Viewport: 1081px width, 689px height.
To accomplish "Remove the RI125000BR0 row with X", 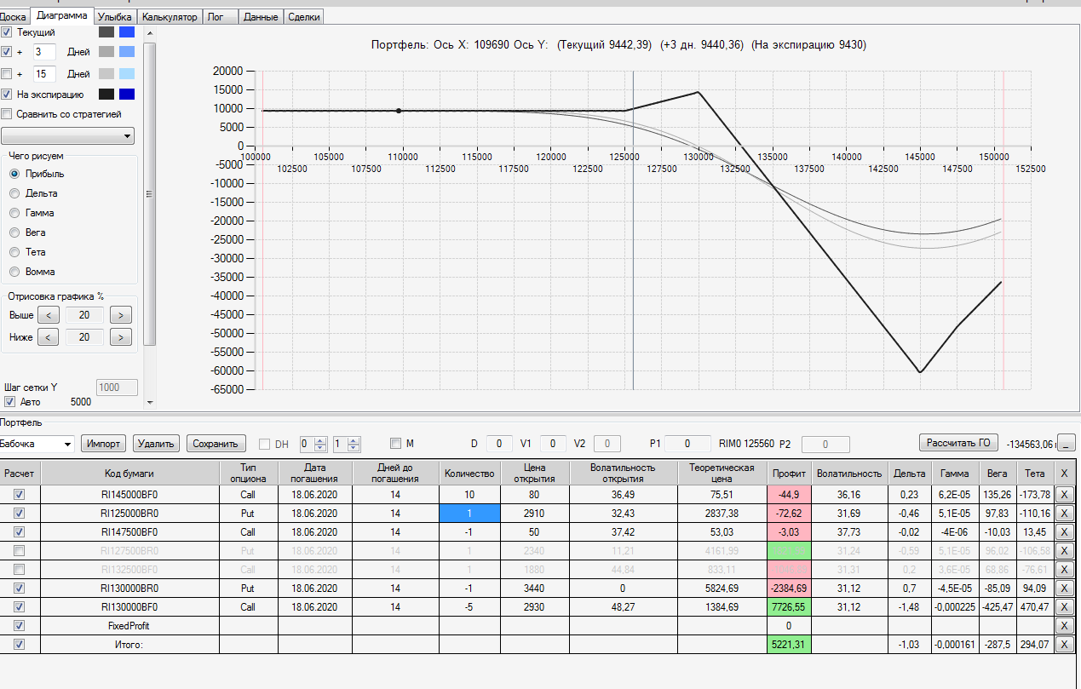I will tap(1064, 514).
